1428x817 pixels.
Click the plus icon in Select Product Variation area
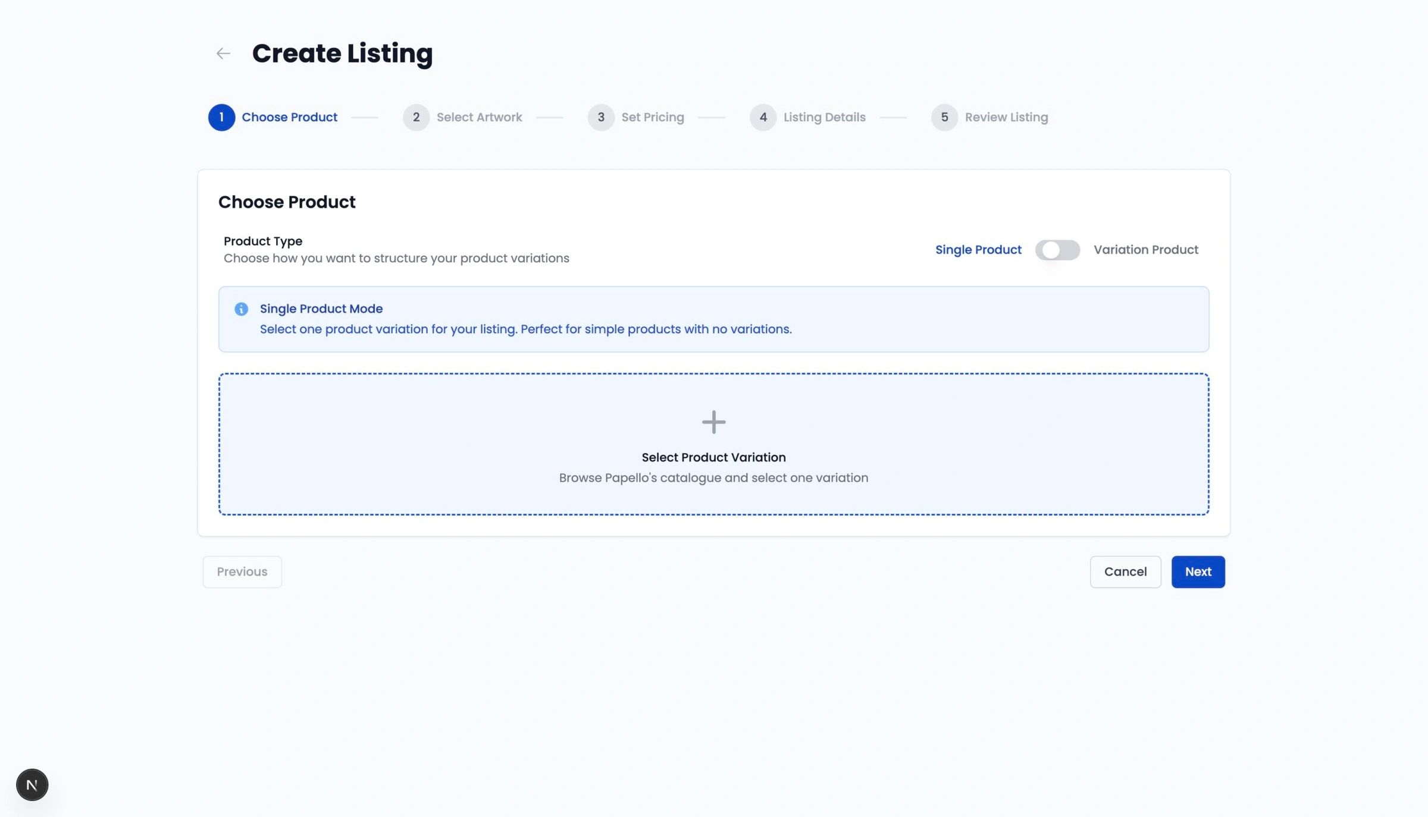click(713, 422)
